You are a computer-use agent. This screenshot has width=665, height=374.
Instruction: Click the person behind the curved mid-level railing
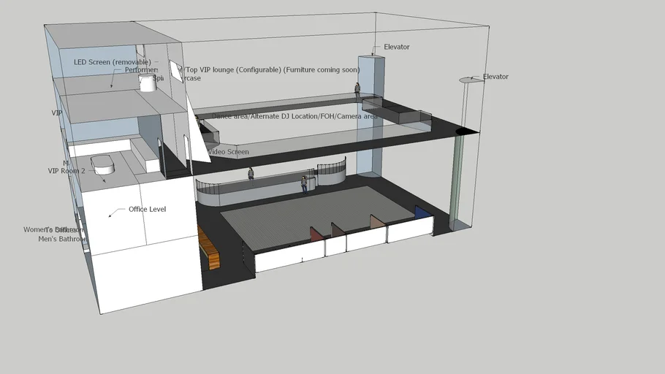[x=251, y=173]
